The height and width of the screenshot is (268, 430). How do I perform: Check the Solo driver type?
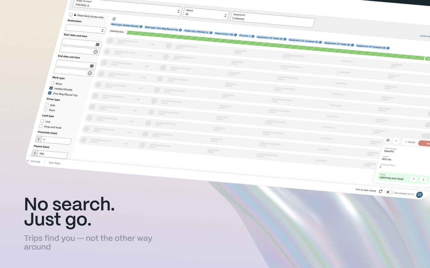pyautogui.click(x=47, y=105)
